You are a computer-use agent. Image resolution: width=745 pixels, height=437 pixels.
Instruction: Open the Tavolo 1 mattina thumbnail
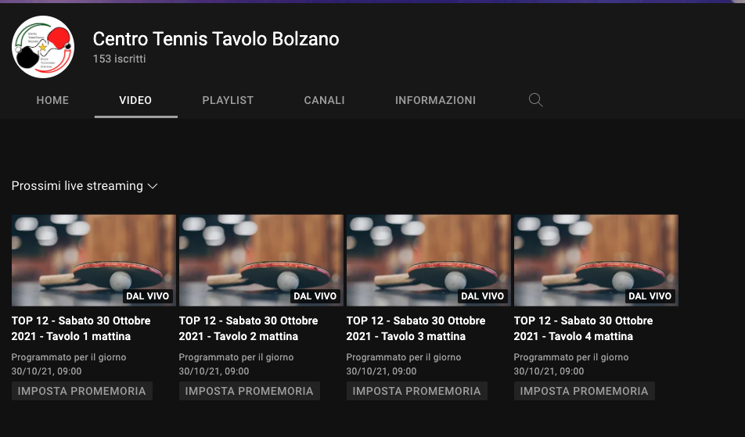[93, 260]
